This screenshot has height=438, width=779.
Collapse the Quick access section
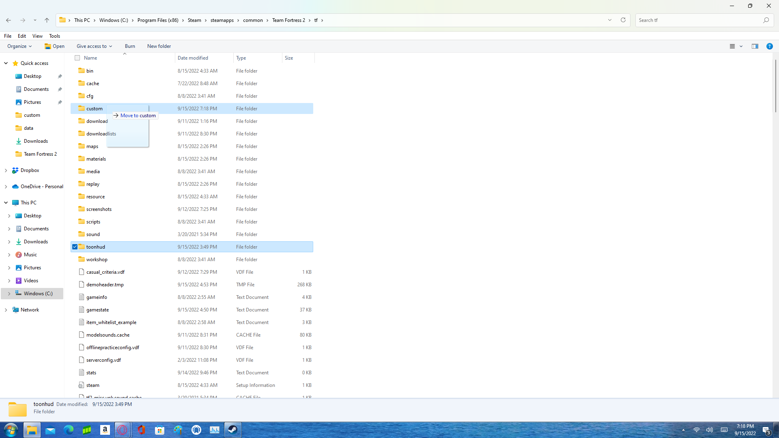(x=6, y=63)
